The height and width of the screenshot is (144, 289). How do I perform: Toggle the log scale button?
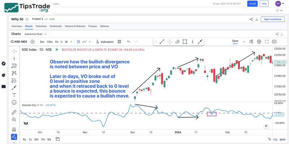(276, 139)
